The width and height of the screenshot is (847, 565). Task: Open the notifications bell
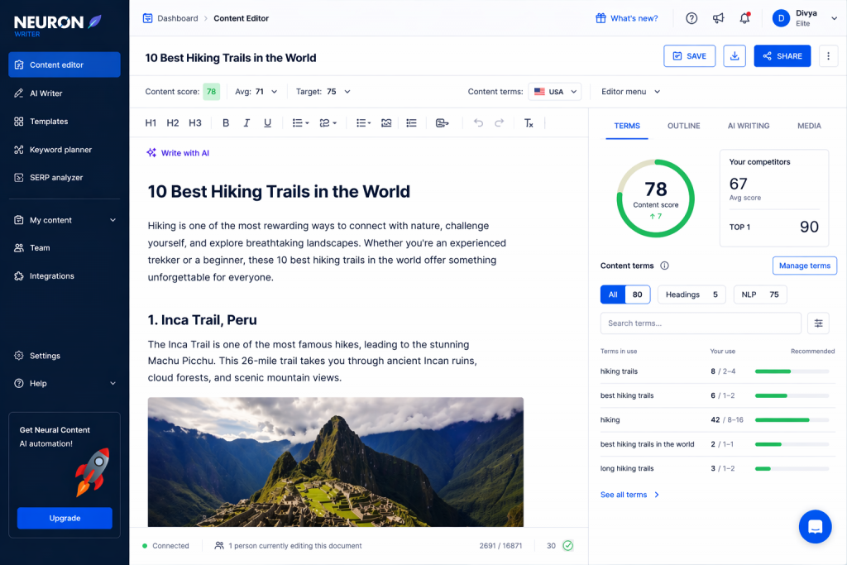[x=744, y=18]
